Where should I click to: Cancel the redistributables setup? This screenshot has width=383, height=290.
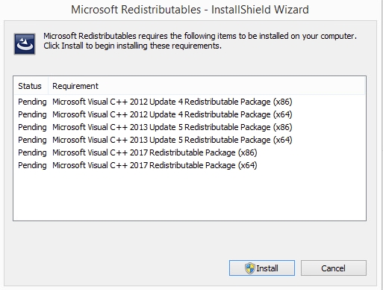[x=334, y=268]
